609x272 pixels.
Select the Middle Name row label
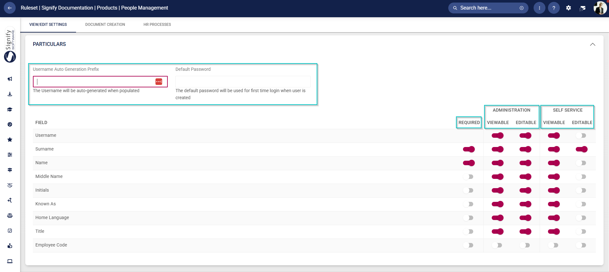click(49, 176)
